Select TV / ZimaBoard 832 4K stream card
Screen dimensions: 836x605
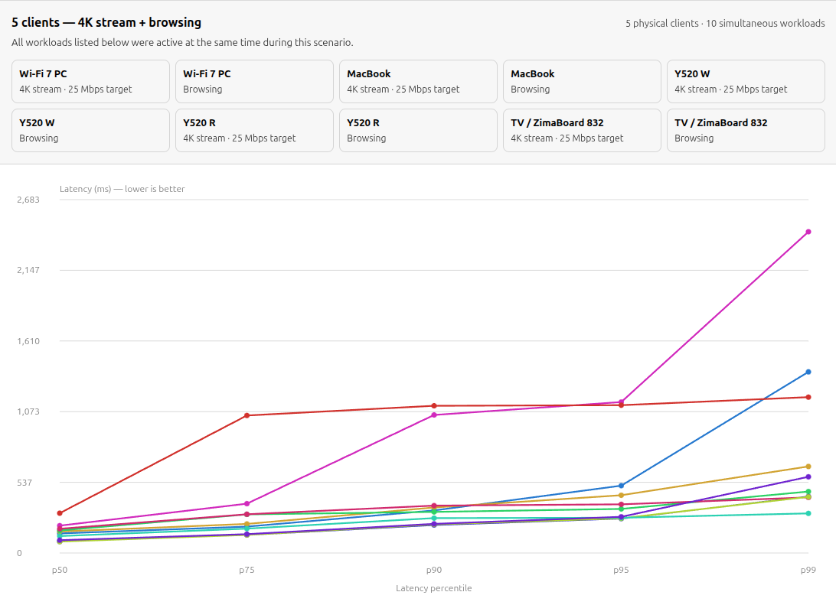(x=582, y=131)
